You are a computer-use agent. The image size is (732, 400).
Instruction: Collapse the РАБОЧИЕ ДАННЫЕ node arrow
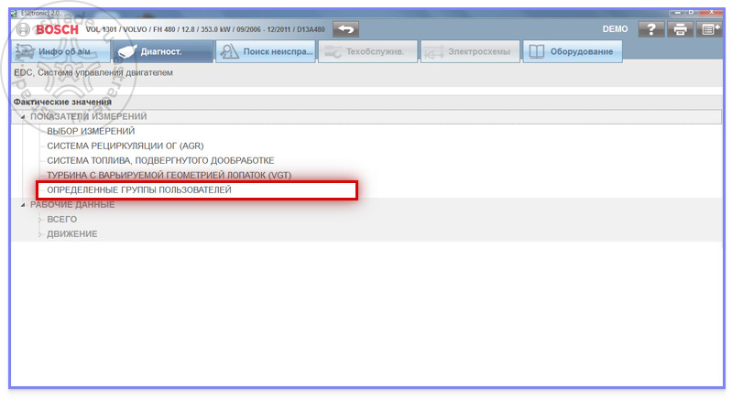[x=22, y=205]
